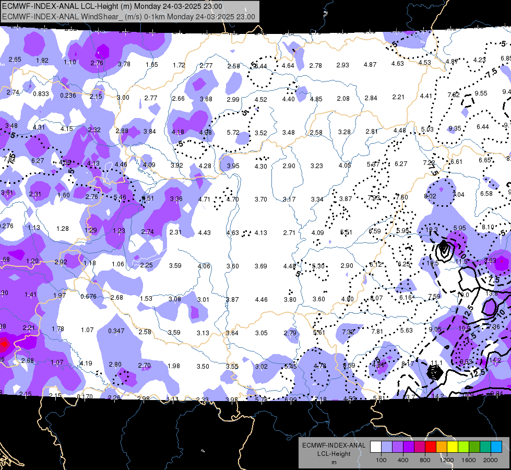
Task: Click the wind shear value '5.03'
Action: pos(427,129)
